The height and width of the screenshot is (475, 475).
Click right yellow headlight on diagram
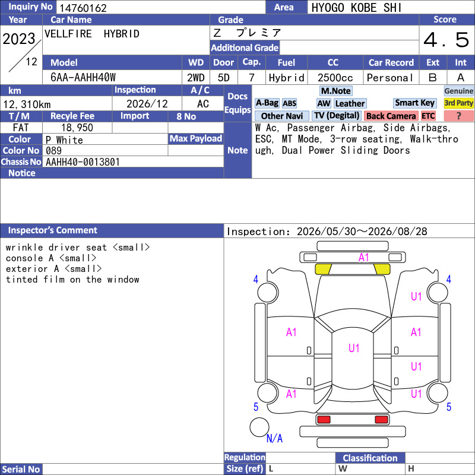382,269
